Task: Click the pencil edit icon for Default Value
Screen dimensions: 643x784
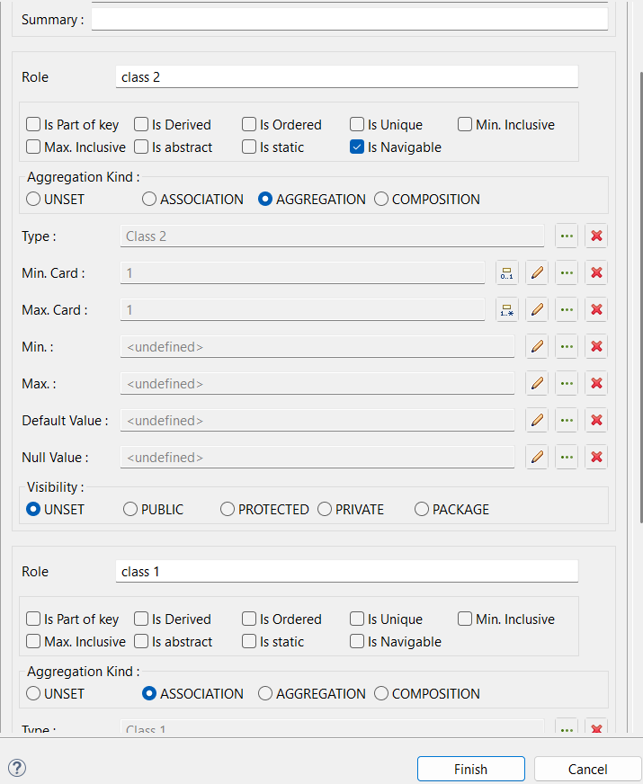Action: pos(537,420)
